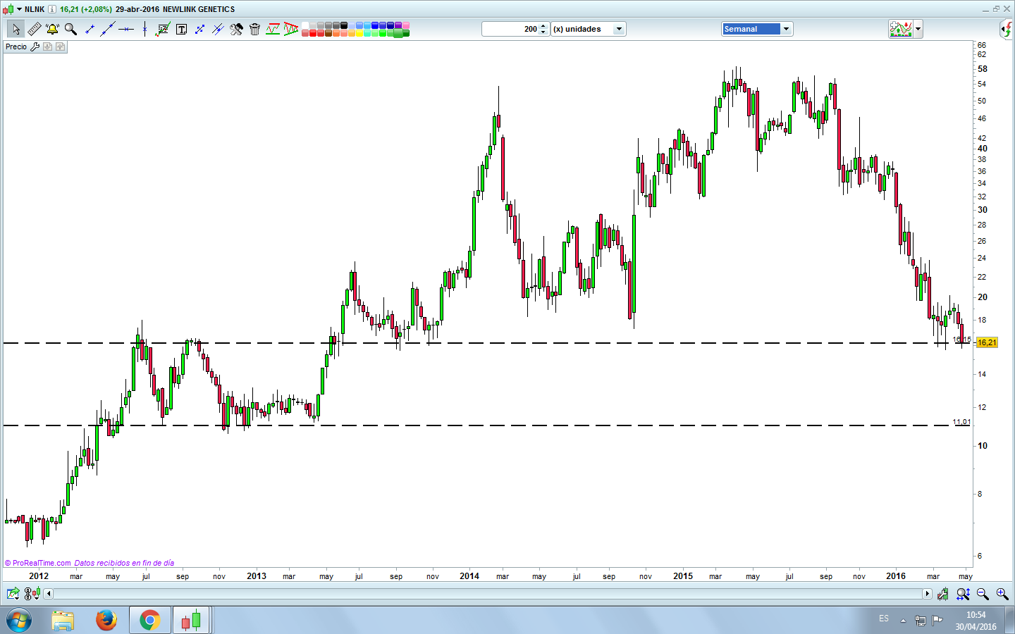Select the horizontal line tool
The height and width of the screenshot is (634, 1015).
pos(126,29)
